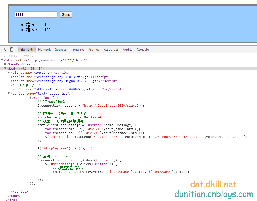Open the Audits tab

pyautogui.click(x=128, y=50)
